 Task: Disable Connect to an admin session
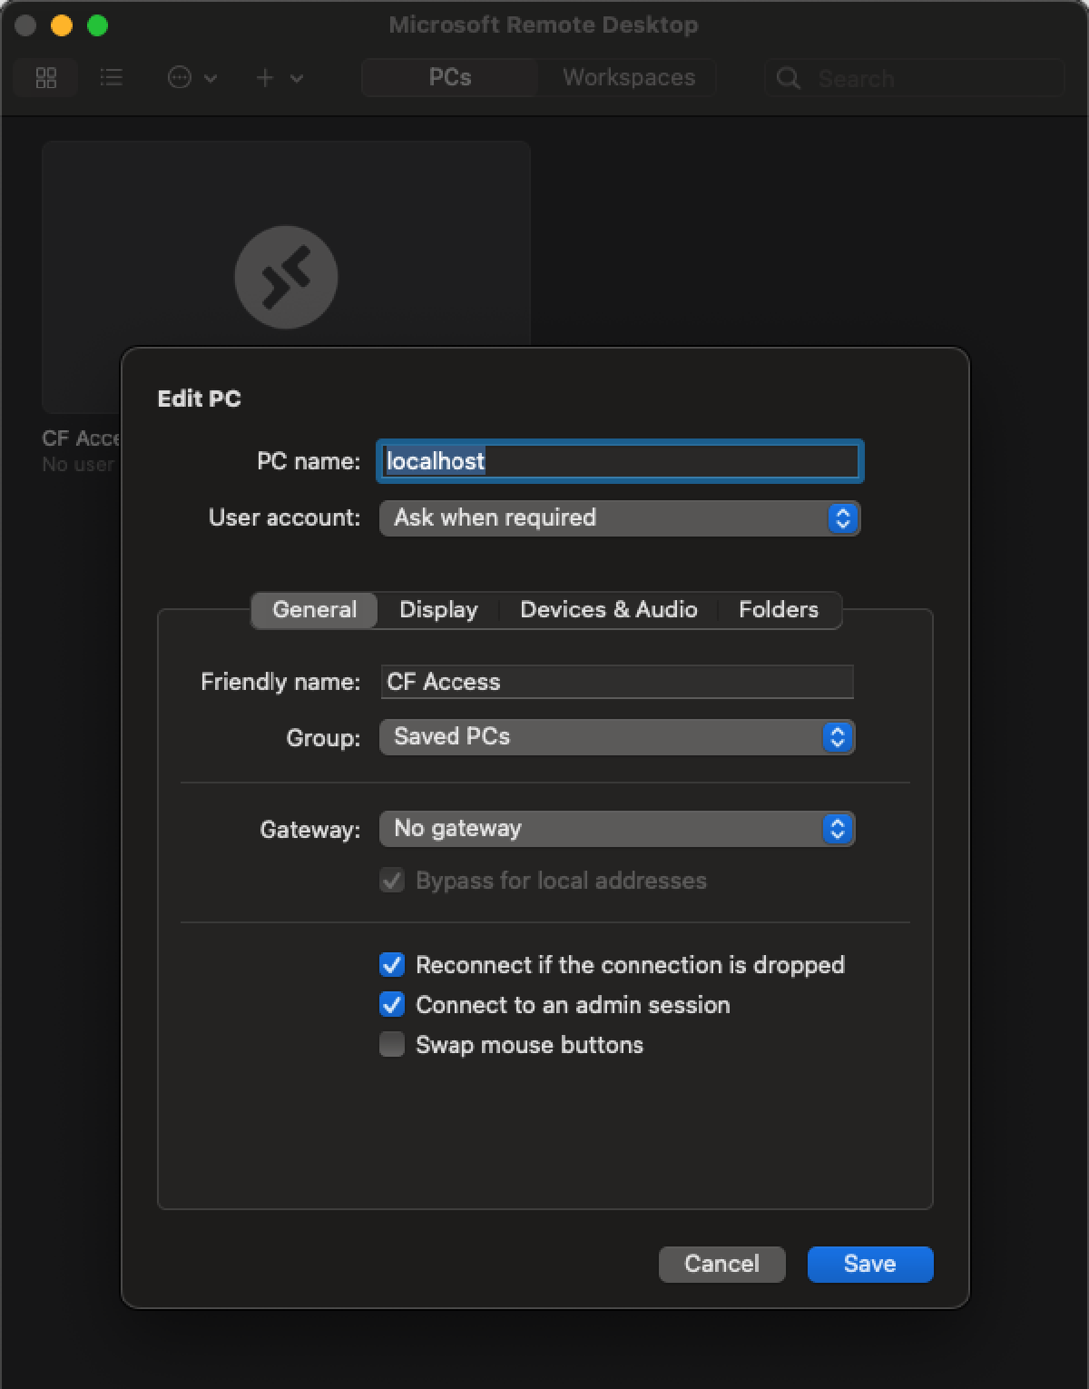point(391,1004)
